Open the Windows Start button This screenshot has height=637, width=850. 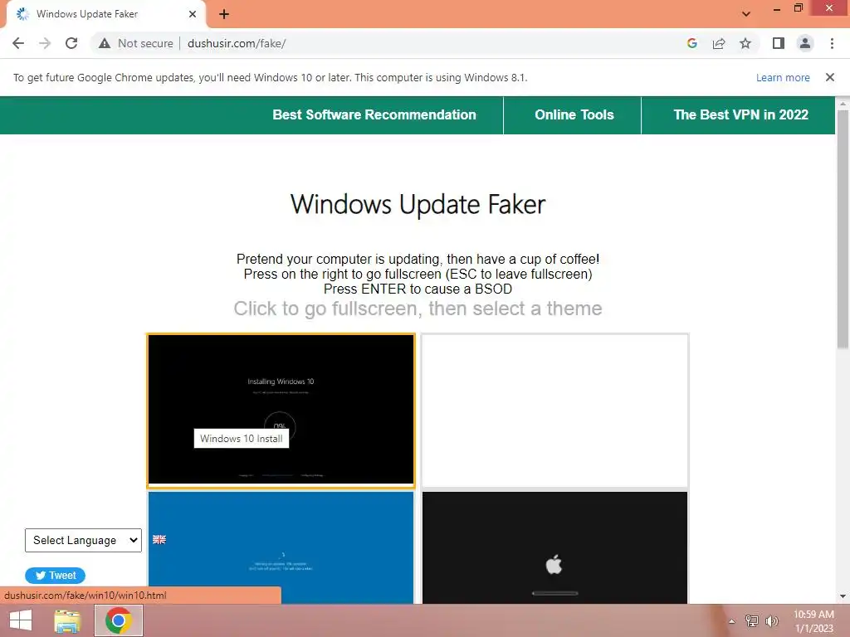tap(21, 620)
